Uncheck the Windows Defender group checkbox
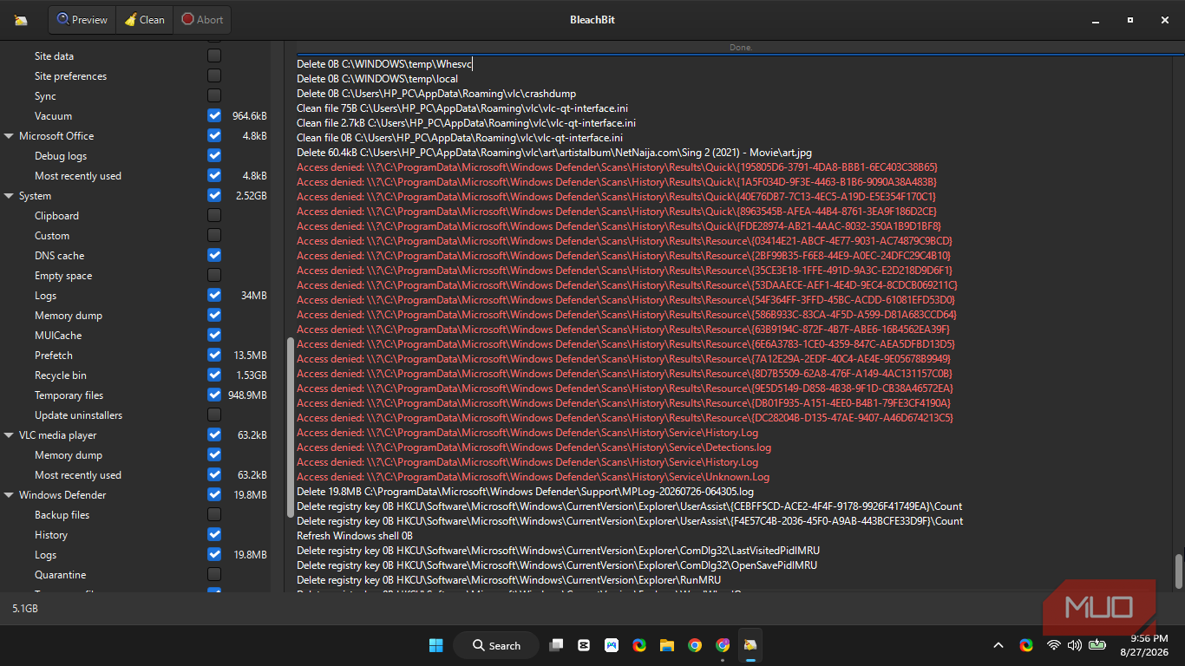This screenshot has height=666, width=1185. coord(214,494)
